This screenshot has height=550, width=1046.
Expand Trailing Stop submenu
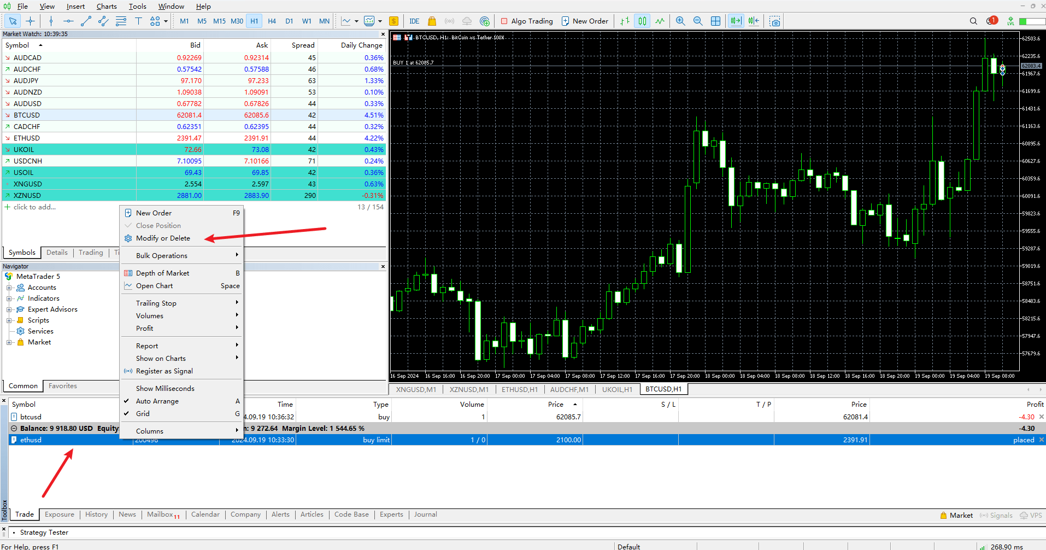point(181,303)
